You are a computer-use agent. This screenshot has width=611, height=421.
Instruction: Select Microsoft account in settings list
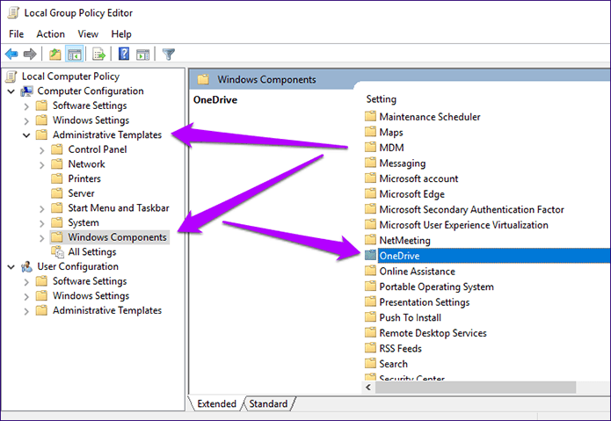tap(418, 178)
